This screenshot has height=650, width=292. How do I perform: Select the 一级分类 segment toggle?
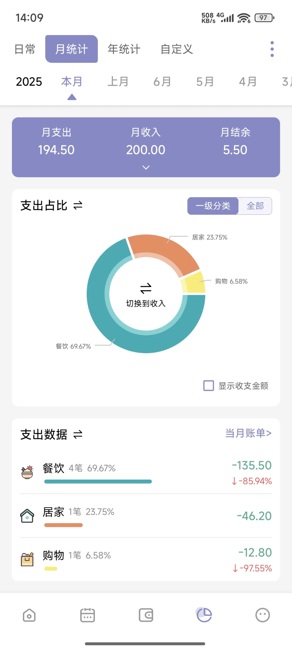(213, 206)
